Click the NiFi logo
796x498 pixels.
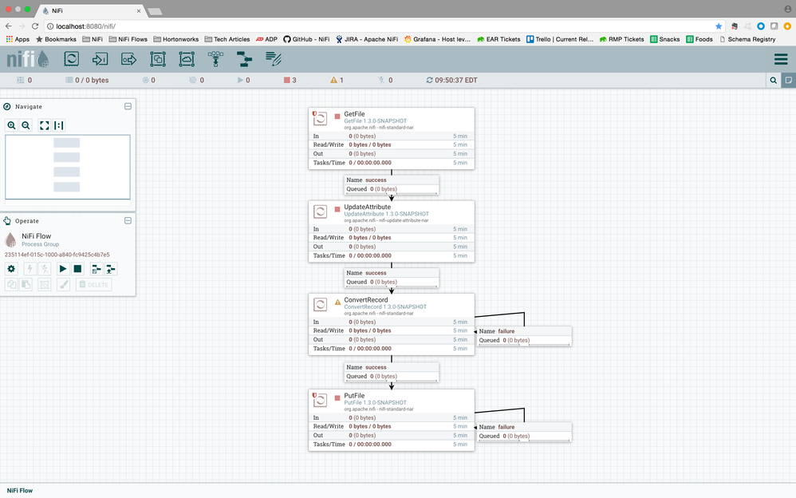(27, 59)
